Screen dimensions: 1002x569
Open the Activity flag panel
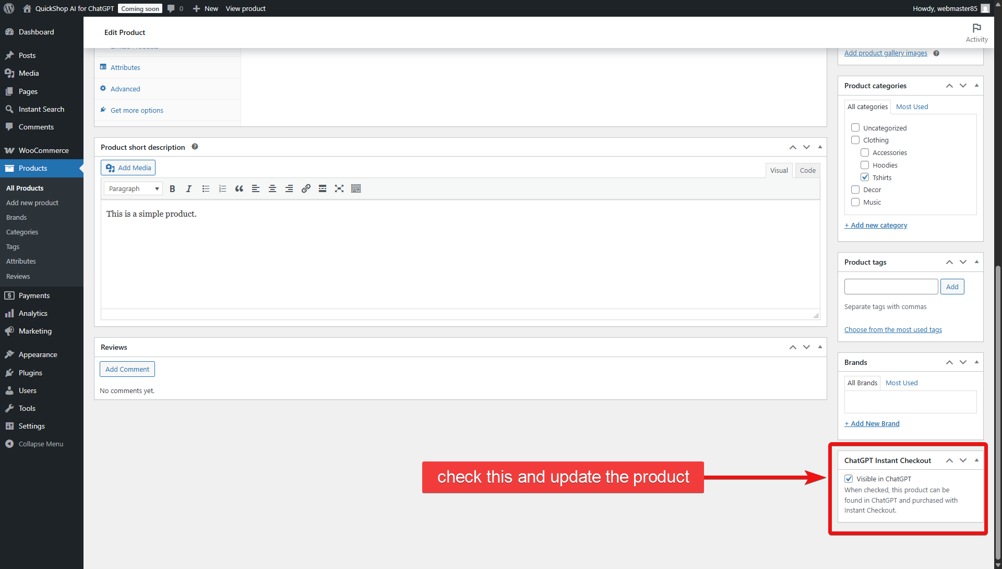coord(976,32)
